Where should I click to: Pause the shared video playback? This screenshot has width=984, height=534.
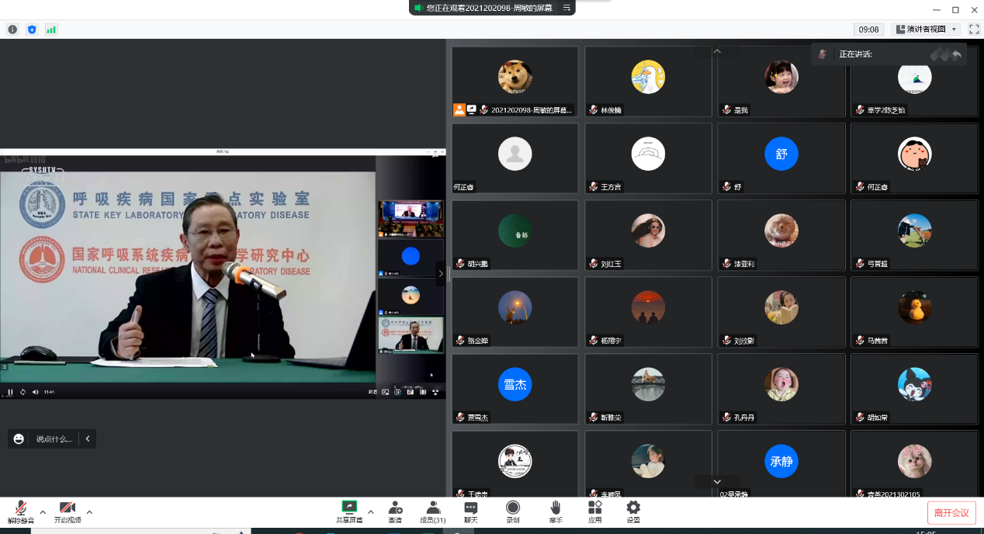tap(10, 392)
